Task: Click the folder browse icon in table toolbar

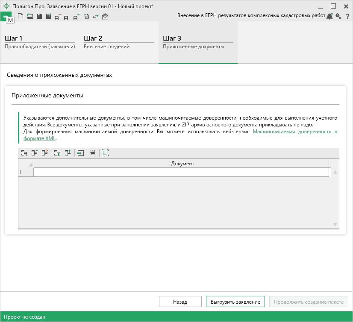Action: click(x=92, y=153)
